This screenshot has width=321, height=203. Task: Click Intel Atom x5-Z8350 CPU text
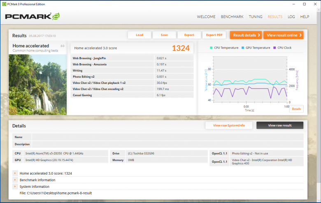coord(54,153)
